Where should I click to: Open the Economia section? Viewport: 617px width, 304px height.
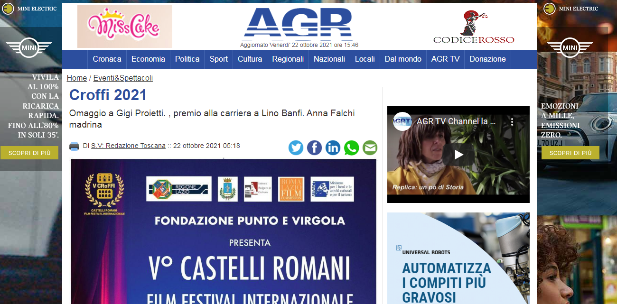click(x=148, y=59)
